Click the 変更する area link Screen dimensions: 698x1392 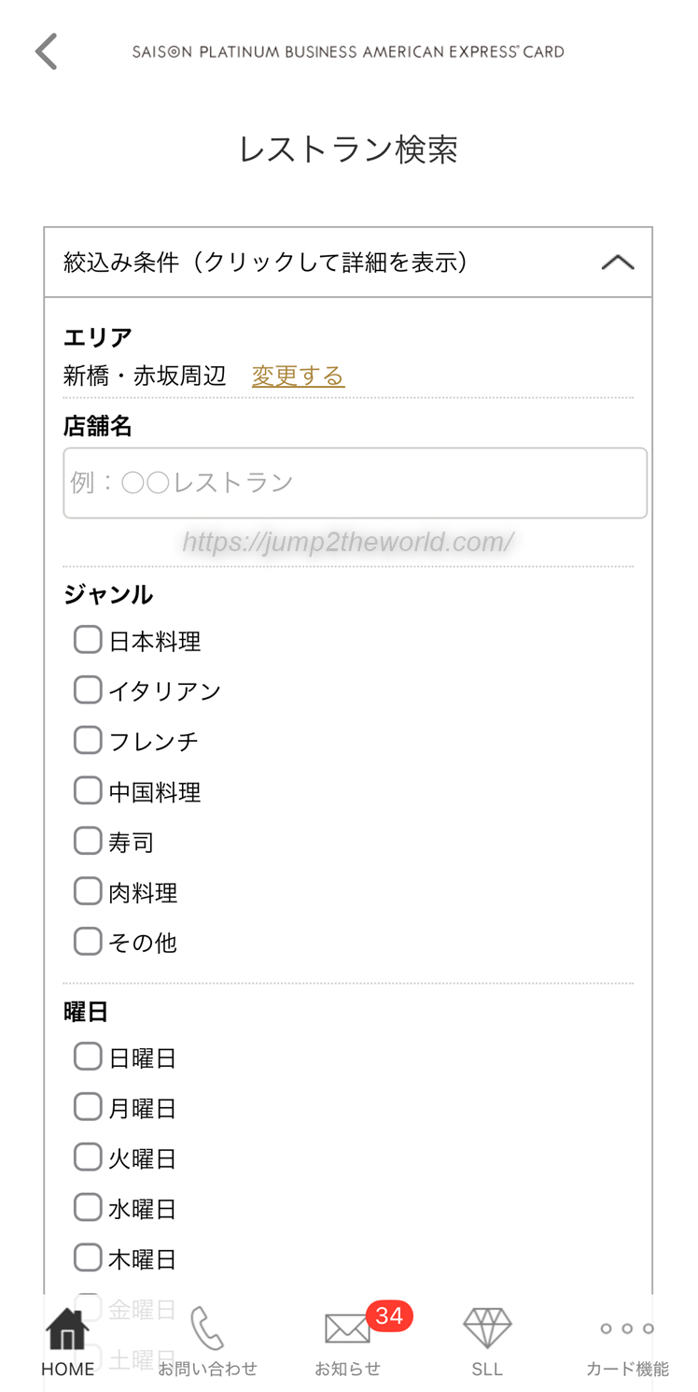point(298,376)
